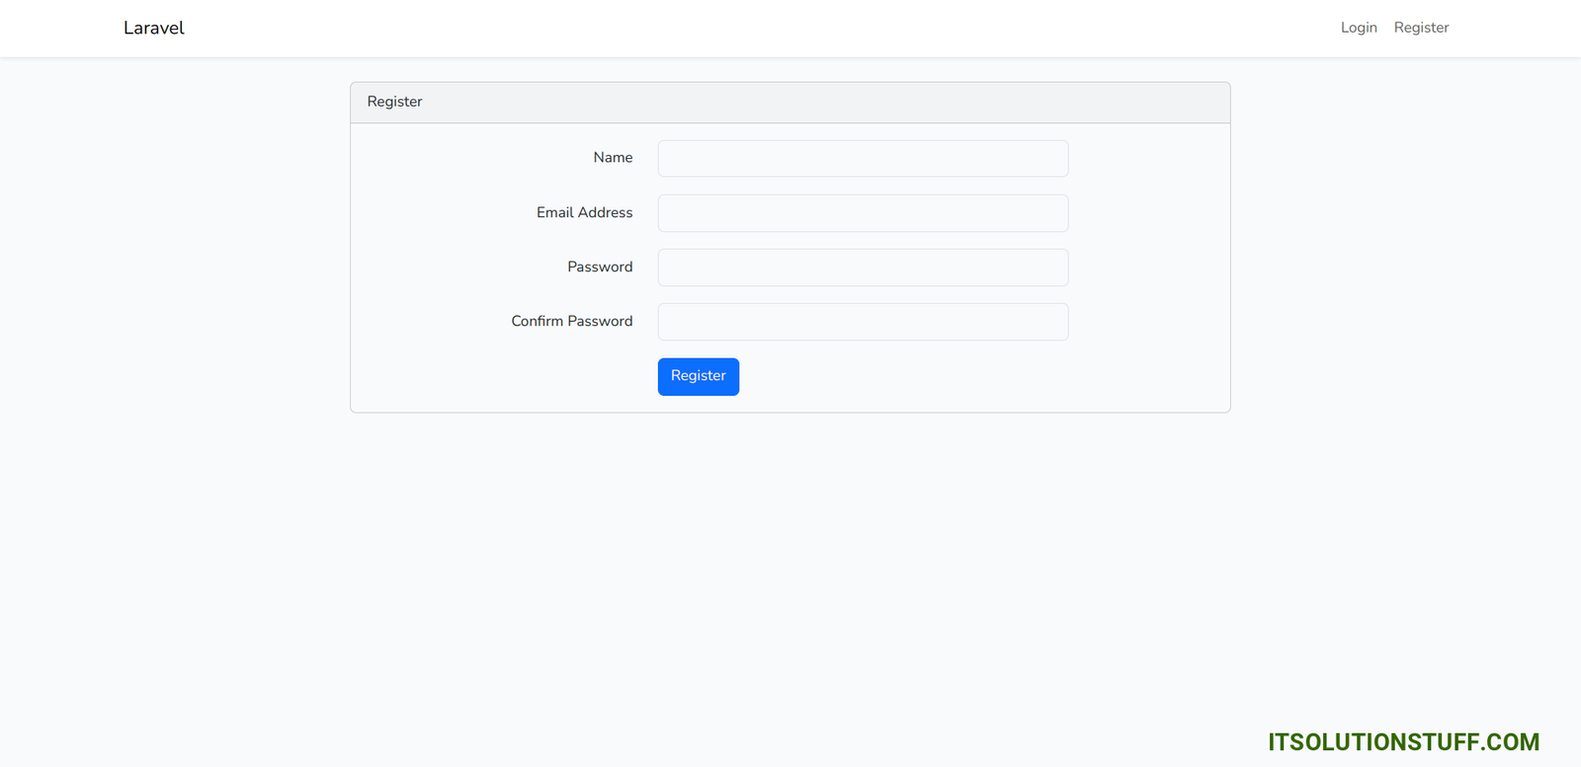Click the Register card header text
The image size is (1581, 767).
[394, 102]
